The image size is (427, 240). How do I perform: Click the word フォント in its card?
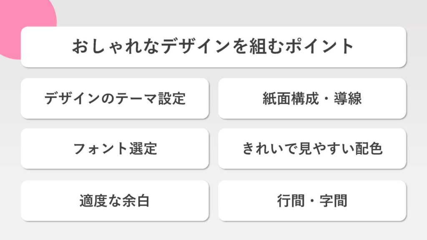click(x=100, y=149)
